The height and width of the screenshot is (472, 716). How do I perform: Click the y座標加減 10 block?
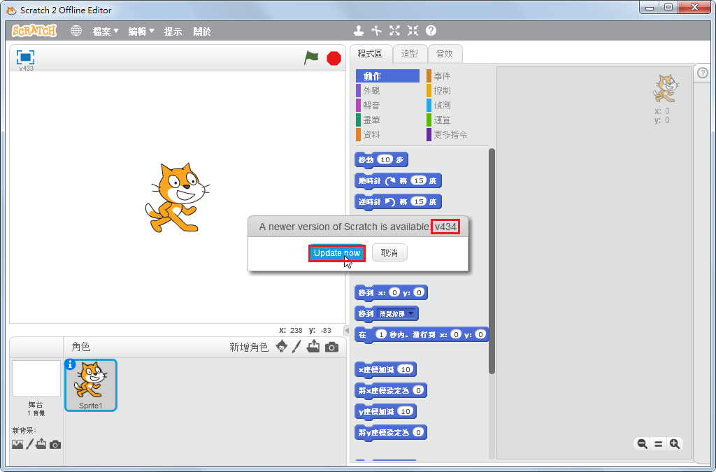tap(385, 411)
